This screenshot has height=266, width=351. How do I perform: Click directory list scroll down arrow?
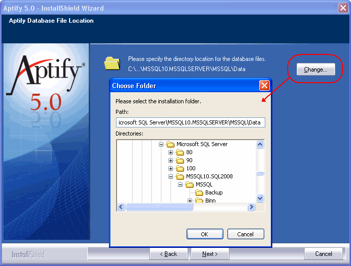260,198
